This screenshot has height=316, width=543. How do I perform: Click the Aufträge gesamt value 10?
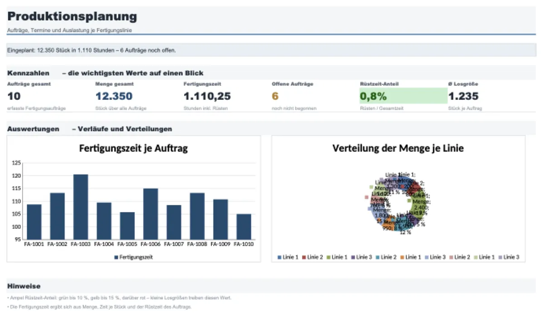click(x=14, y=96)
